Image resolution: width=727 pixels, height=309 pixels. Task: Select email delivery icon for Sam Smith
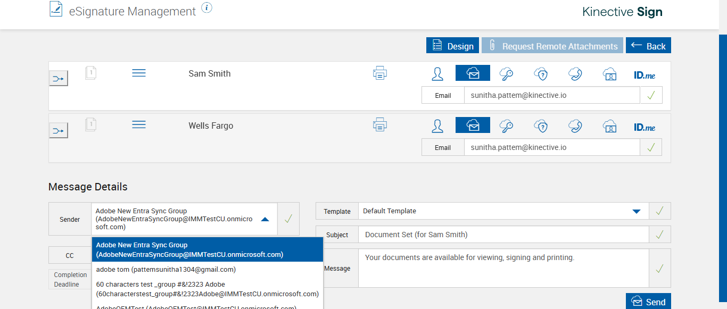click(x=473, y=73)
